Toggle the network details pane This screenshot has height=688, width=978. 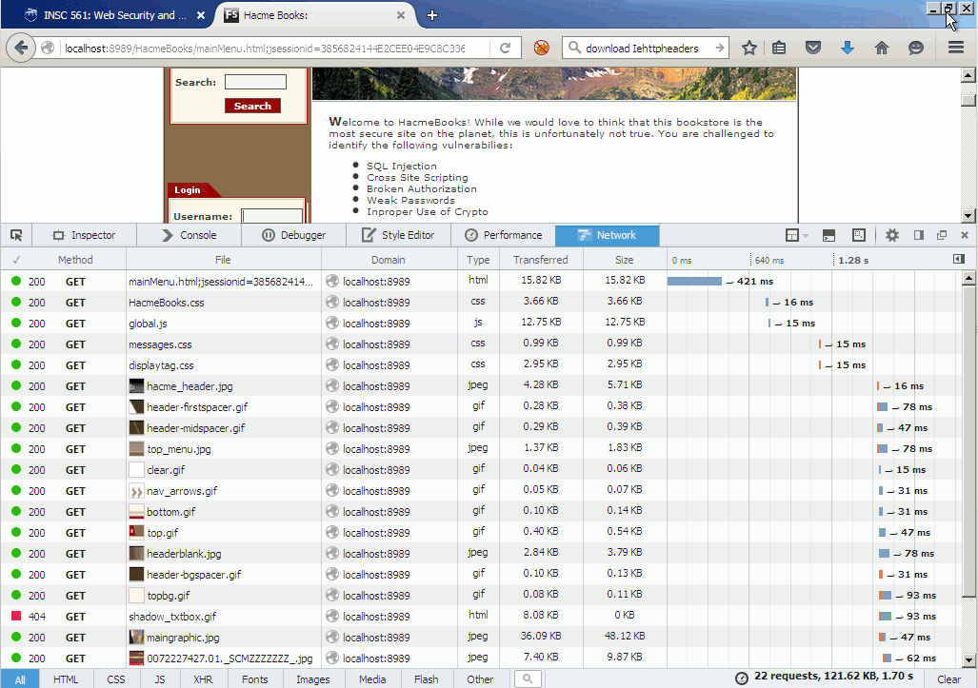point(958,259)
